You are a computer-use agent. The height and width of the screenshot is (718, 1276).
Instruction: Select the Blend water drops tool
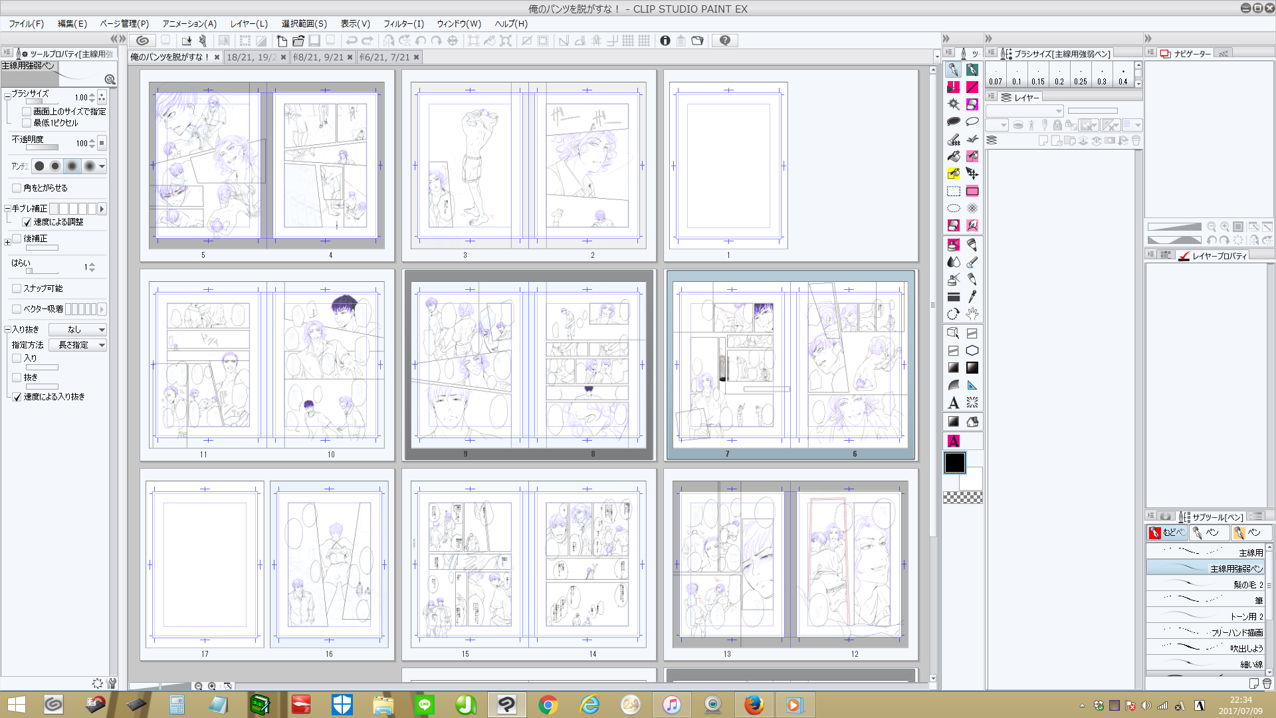[953, 262]
